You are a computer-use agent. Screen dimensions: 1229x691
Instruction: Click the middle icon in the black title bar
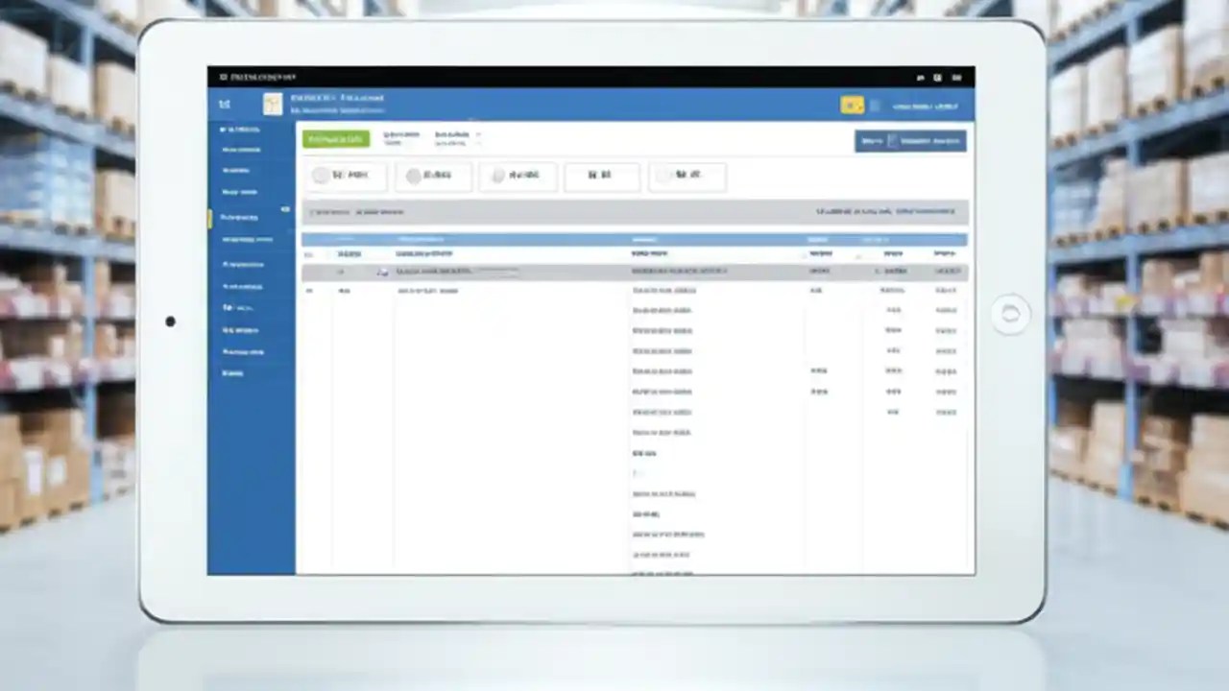(x=937, y=78)
